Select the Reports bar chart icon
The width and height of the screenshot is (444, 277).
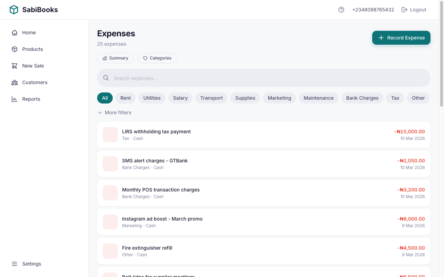point(14,99)
